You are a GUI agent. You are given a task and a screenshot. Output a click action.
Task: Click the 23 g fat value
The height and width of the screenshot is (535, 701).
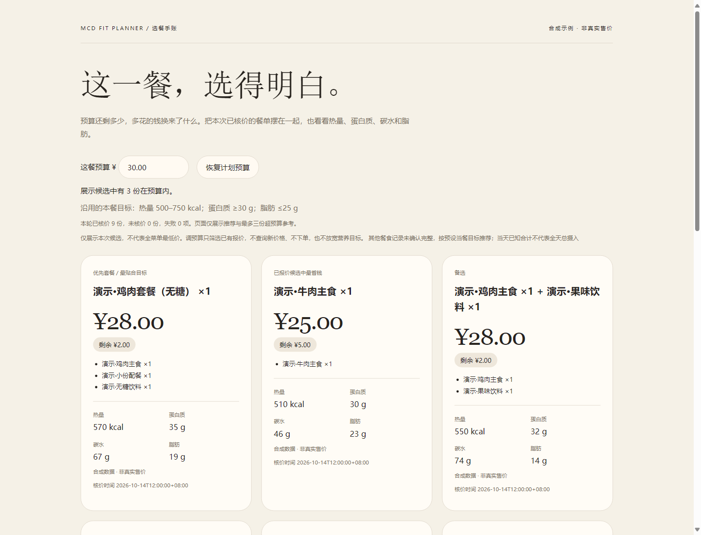pyautogui.click(x=358, y=434)
